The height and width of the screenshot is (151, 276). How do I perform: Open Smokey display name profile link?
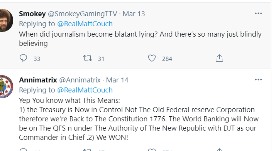tap(32, 14)
